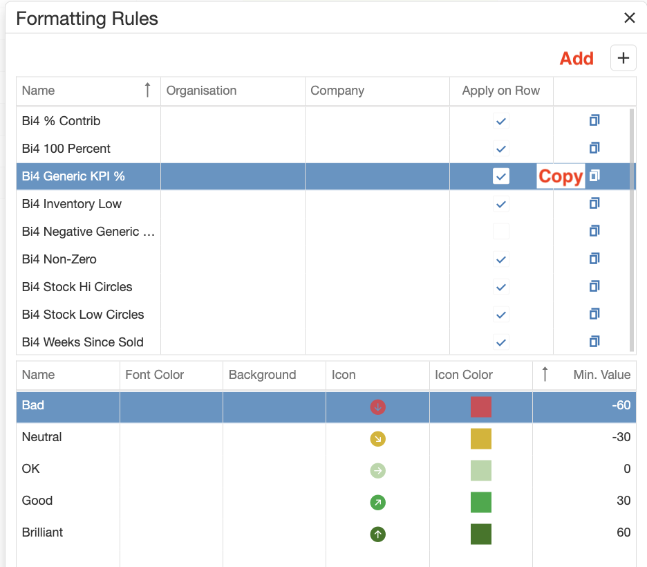The width and height of the screenshot is (647, 567).
Task: Select the Bad condition row
Action: click(x=326, y=407)
